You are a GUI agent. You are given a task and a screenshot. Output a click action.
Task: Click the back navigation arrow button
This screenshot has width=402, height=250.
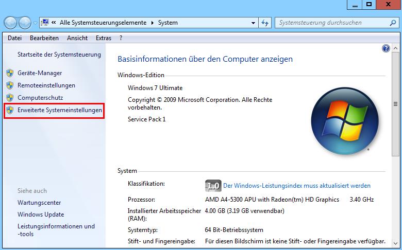click(10, 23)
